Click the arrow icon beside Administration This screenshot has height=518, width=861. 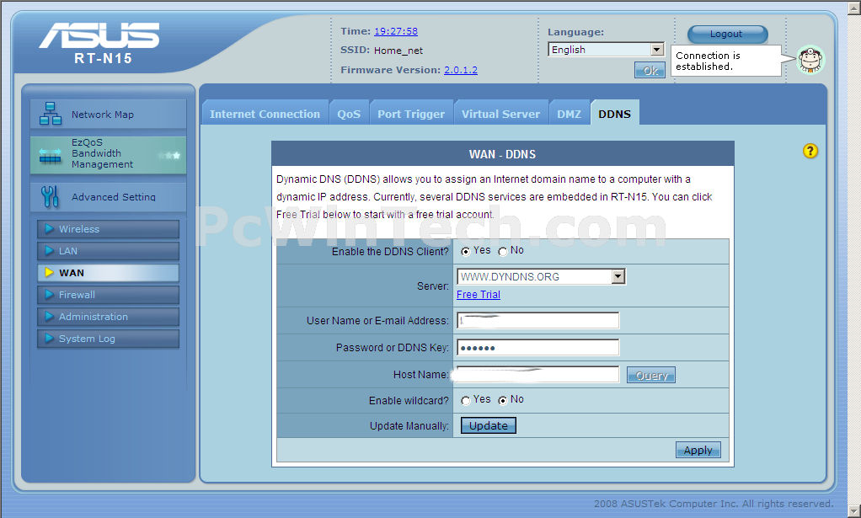point(49,317)
